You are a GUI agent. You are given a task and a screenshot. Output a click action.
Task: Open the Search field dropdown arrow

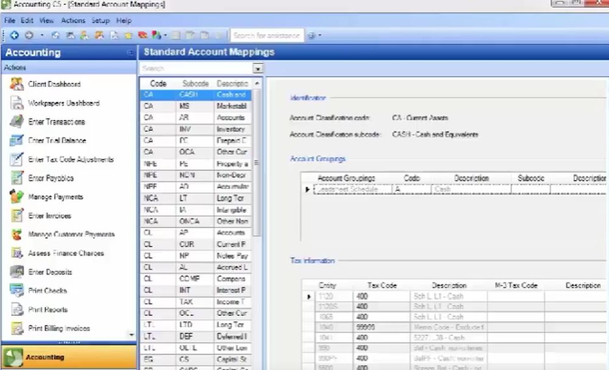(x=258, y=69)
